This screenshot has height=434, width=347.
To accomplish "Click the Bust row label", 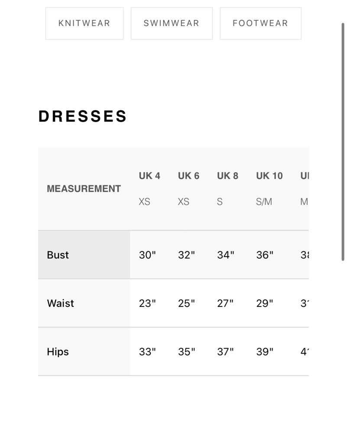I will (x=58, y=255).
